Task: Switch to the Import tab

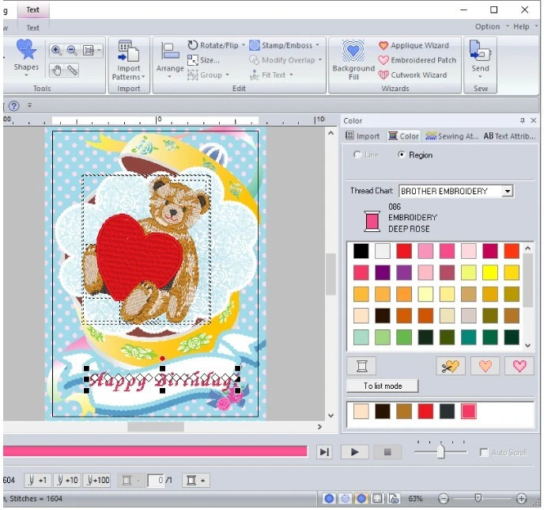Action: (x=363, y=136)
